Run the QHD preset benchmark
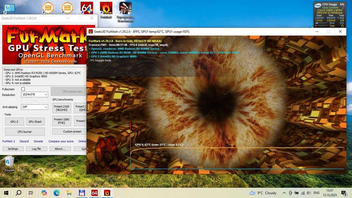Image resolution: width=352 pixels, height=198 pixels. point(80,108)
